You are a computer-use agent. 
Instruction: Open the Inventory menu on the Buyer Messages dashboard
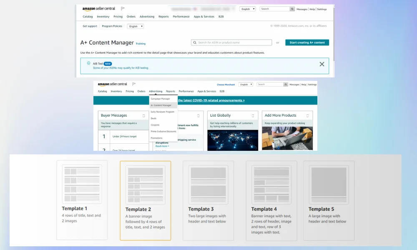coord(116,91)
